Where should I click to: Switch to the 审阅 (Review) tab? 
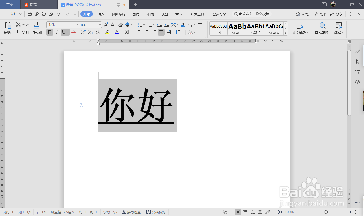click(150, 14)
